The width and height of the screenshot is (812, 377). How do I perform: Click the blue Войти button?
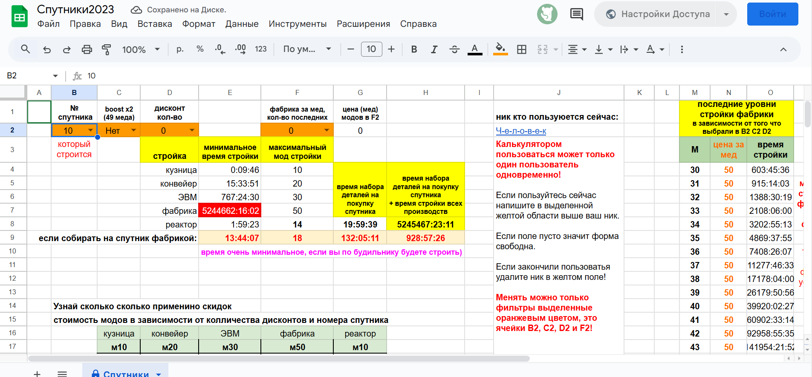[772, 14]
